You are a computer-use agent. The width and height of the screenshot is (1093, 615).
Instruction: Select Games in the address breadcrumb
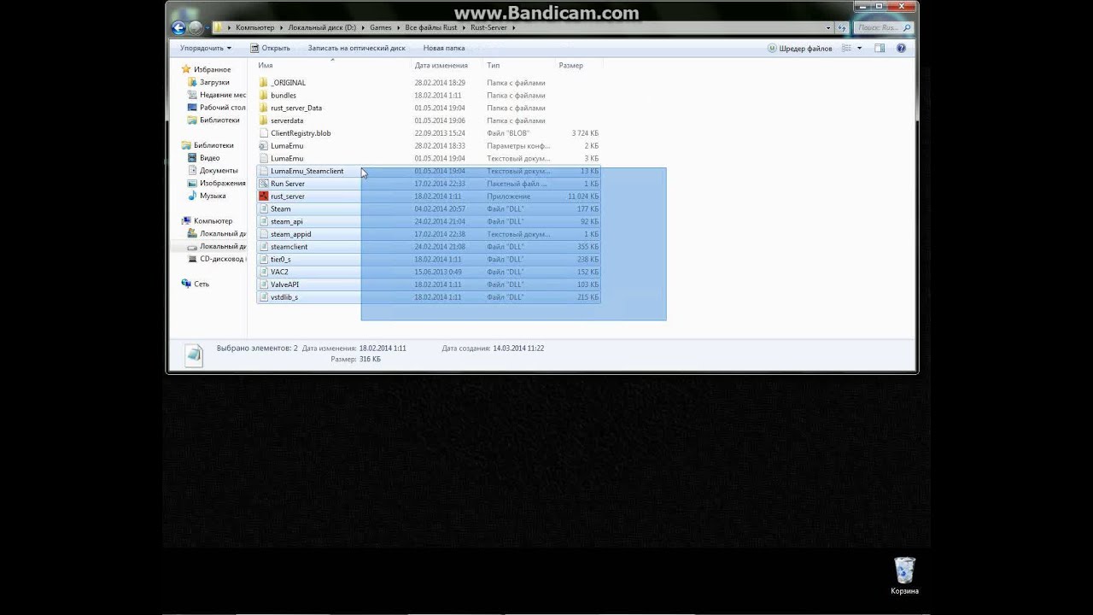pyautogui.click(x=381, y=27)
